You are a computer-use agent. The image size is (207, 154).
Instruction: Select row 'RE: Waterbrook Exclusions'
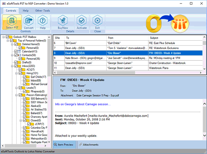point(128,48)
